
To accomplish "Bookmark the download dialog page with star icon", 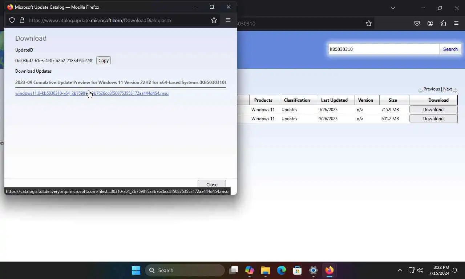I will [214, 20].
